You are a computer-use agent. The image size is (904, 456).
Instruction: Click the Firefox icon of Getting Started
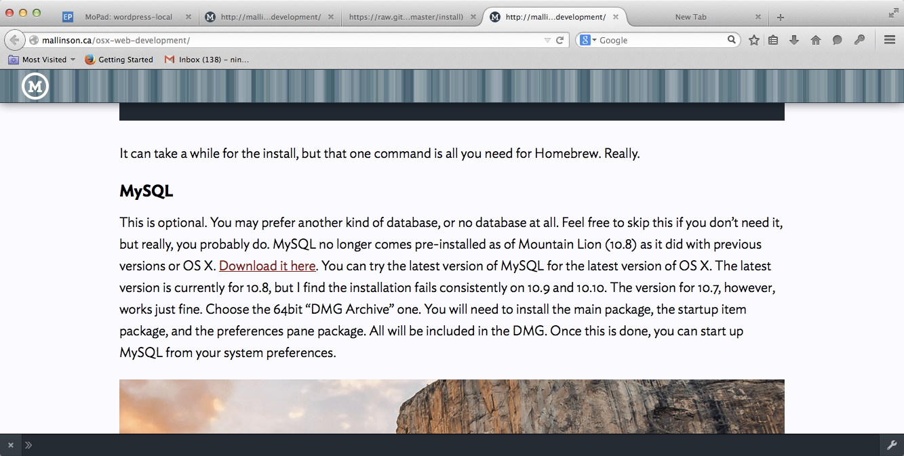pos(90,60)
